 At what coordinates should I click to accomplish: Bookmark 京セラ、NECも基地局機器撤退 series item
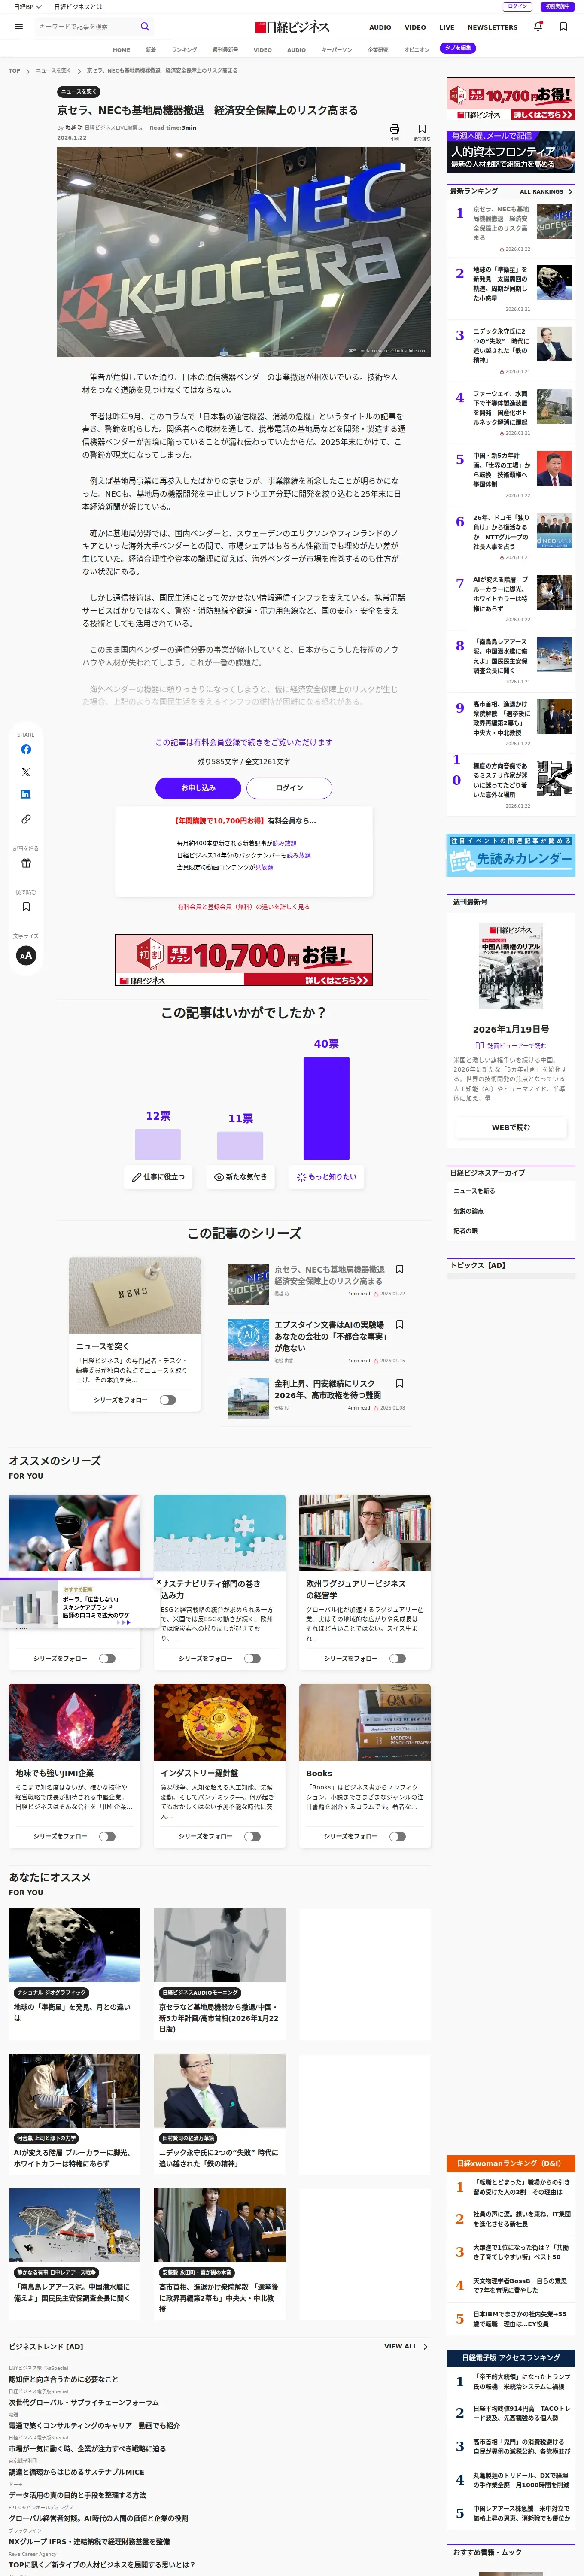400,1270
